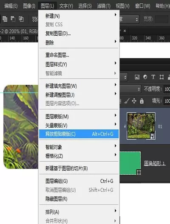This screenshot has width=170, height=224.
Task: Expand the 新建(N) submenu
Action: click(79, 16)
